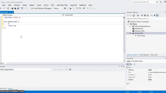Click the Pending Changes Filter clock icon

[x=138, y=16]
